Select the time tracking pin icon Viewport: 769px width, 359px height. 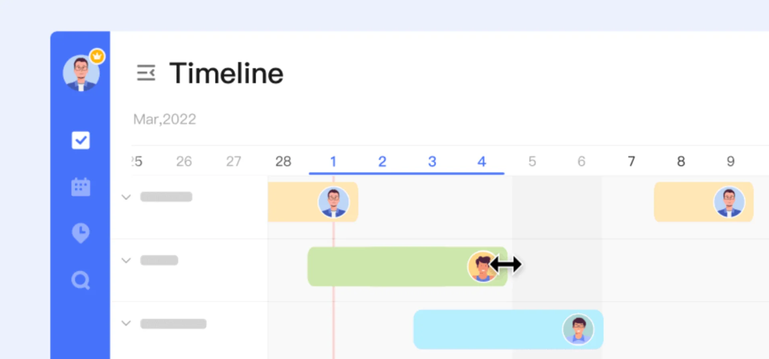click(x=81, y=233)
